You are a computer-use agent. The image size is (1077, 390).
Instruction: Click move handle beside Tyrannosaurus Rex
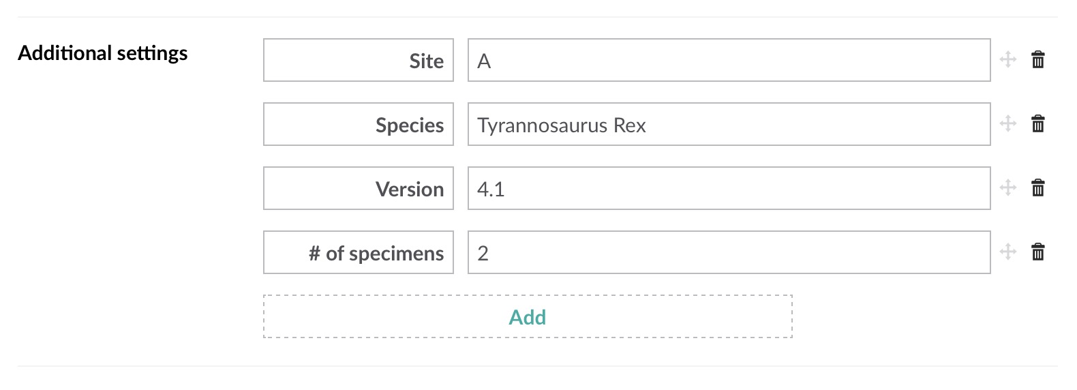click(1007, 124)
